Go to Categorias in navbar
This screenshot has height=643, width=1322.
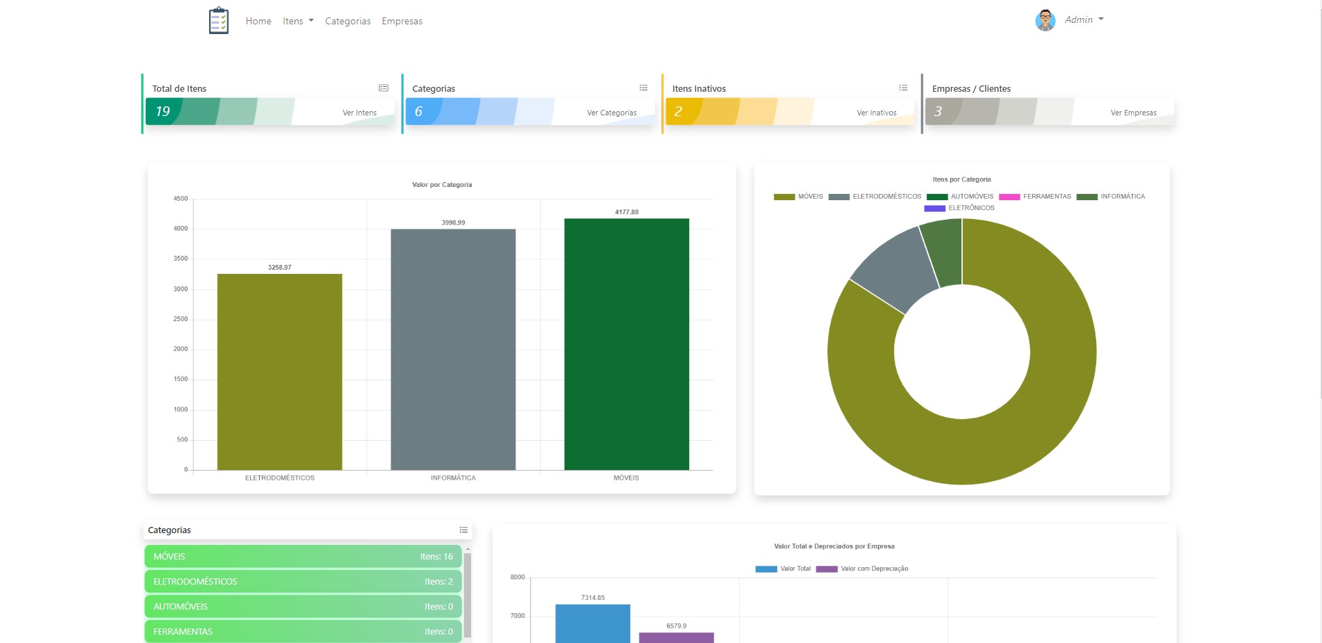point(347,21)
